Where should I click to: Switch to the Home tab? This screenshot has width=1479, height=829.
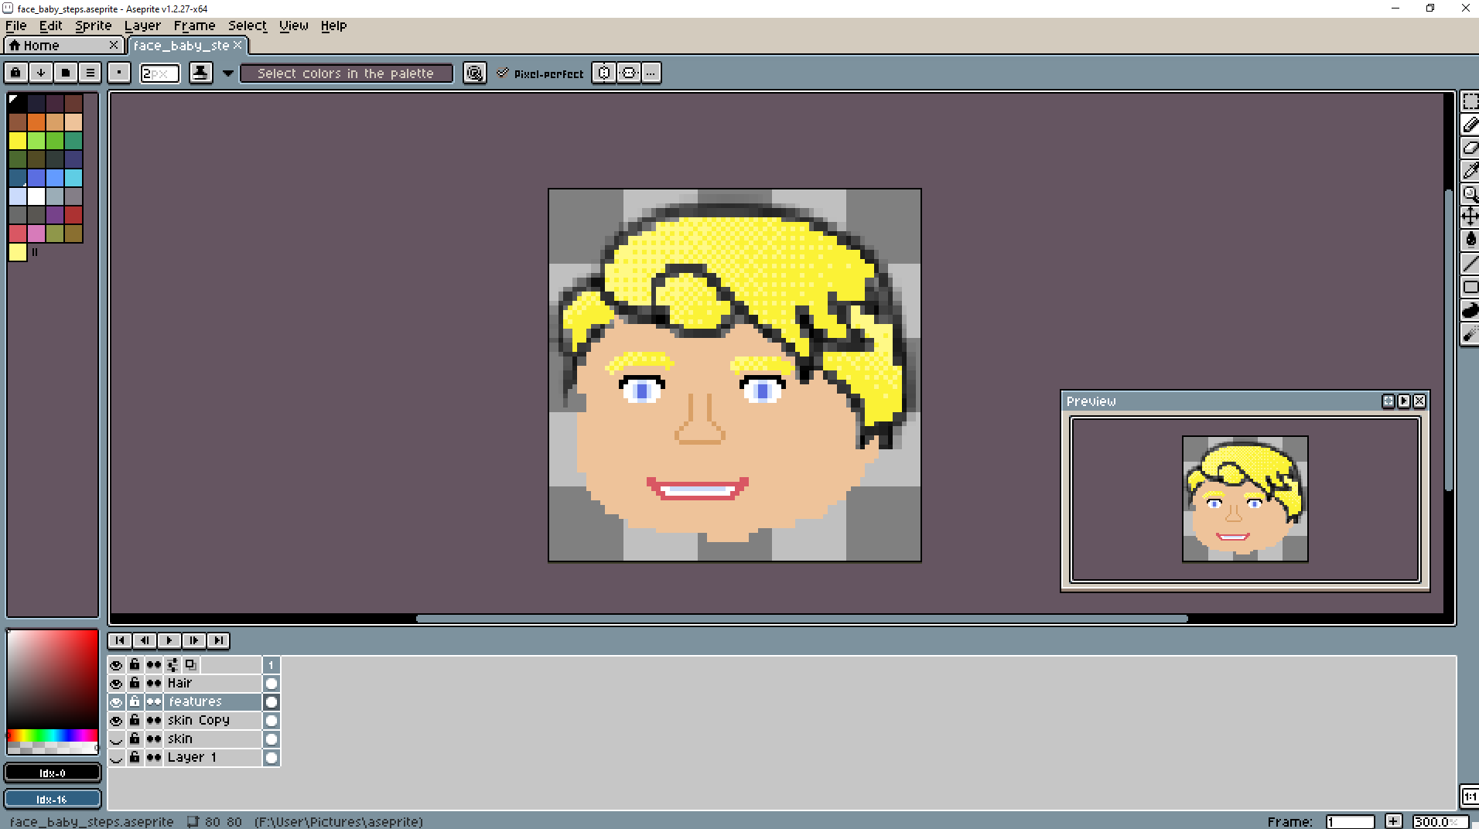click(x=64, y=46)
